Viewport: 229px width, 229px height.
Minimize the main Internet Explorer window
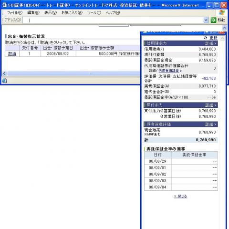coord(209,5)
